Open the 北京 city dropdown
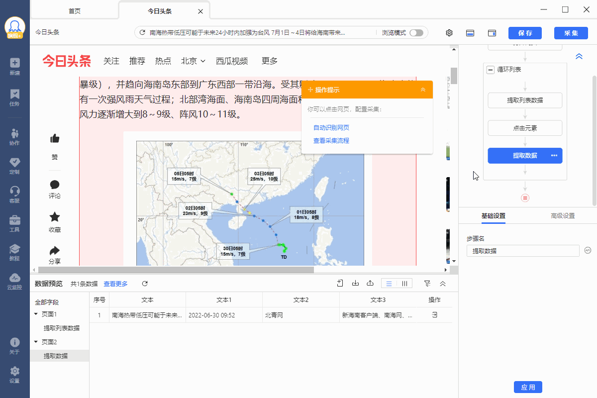 click(193, 61)
